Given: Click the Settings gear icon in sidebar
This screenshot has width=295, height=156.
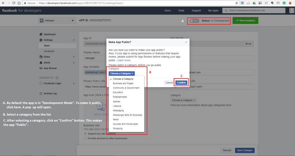Looking at the screenshot, I should [41, 40].
